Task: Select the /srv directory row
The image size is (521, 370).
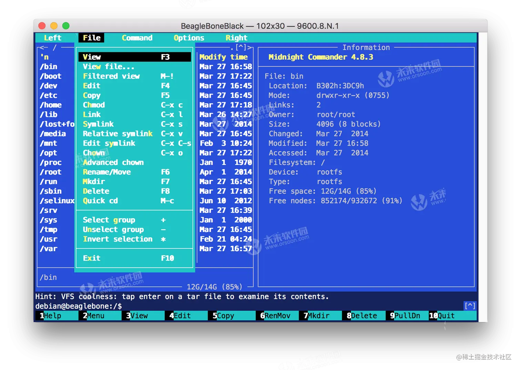Action: click(x=49, y=210)
